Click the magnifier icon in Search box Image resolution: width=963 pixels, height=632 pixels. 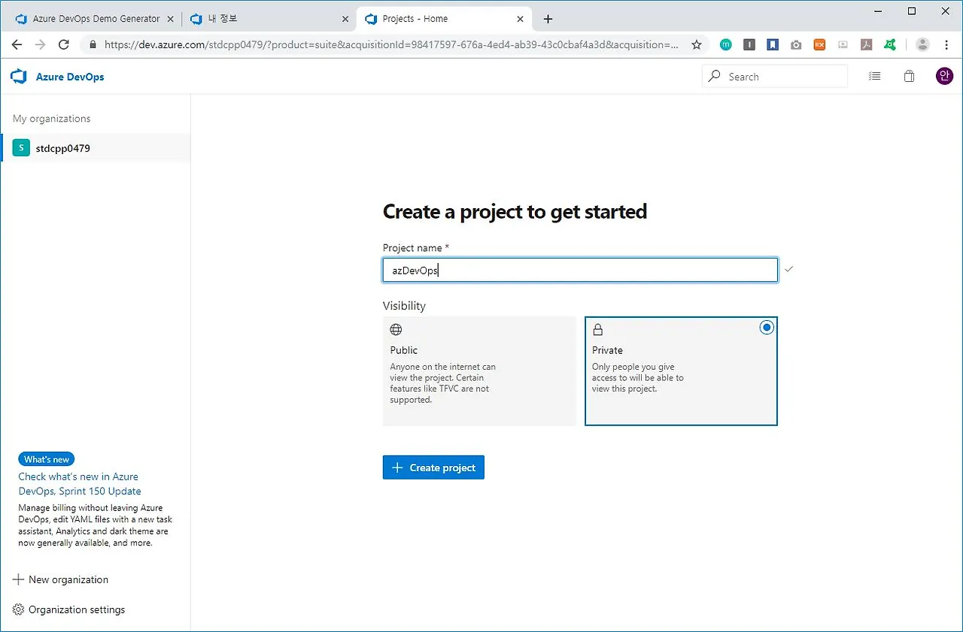coord(714,76)
